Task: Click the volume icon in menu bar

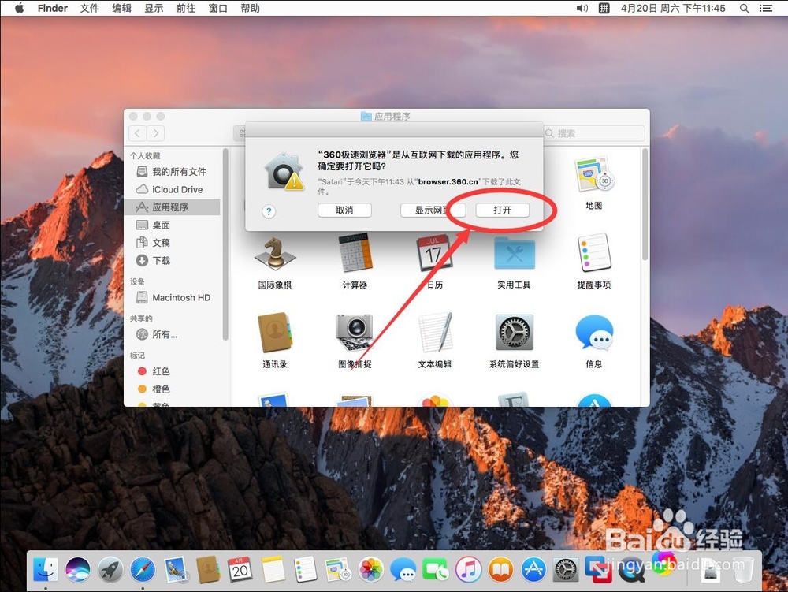Action: click(582, 8)
